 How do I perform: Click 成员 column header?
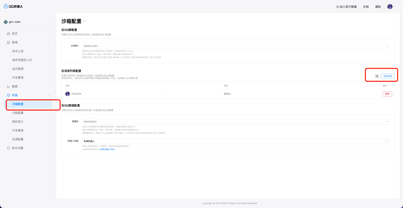[68, 86]
